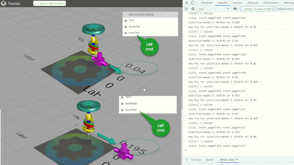Click log line selection X= 0.005
This screenshot has height=165, width=294.
[214, 22]
